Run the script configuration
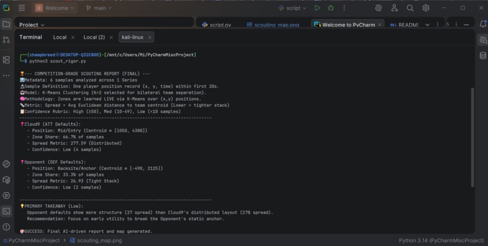 pyautogui.click(x=317, y=8)
